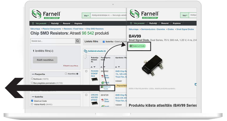Open Semiconductors - Discretes breadcrumb

(153, 29)
